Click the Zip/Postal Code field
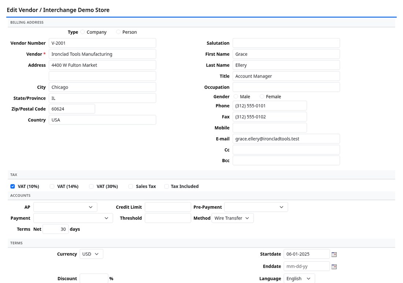The width and height of the screenshot is (403, 283). (x=72, y=109)
